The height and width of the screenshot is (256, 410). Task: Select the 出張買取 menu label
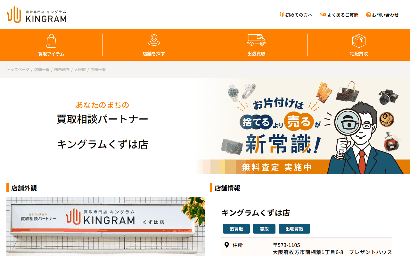pos(256,54)
